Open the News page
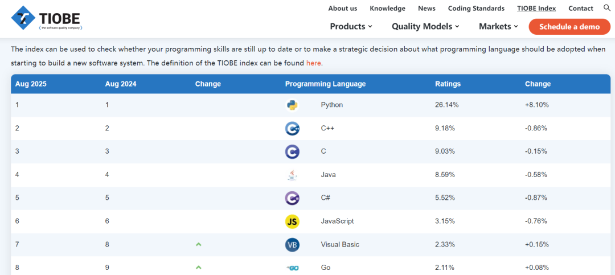Viewport: 615px width, 275px height. coord(427,8)
